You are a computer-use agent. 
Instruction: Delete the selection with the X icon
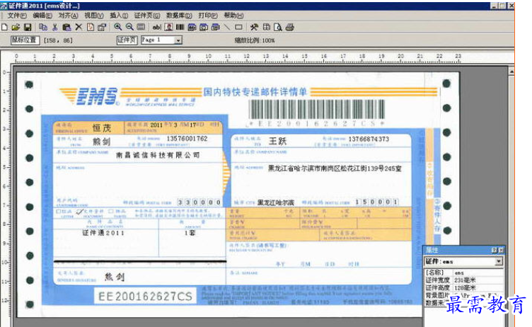tap(79, 27)
